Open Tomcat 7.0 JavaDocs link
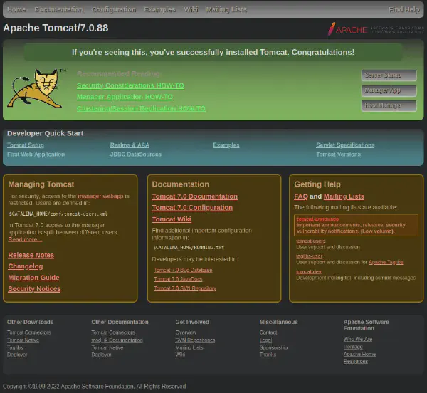Image resolution: width=427 pixels, height=393 pixels. coord(178,279)
